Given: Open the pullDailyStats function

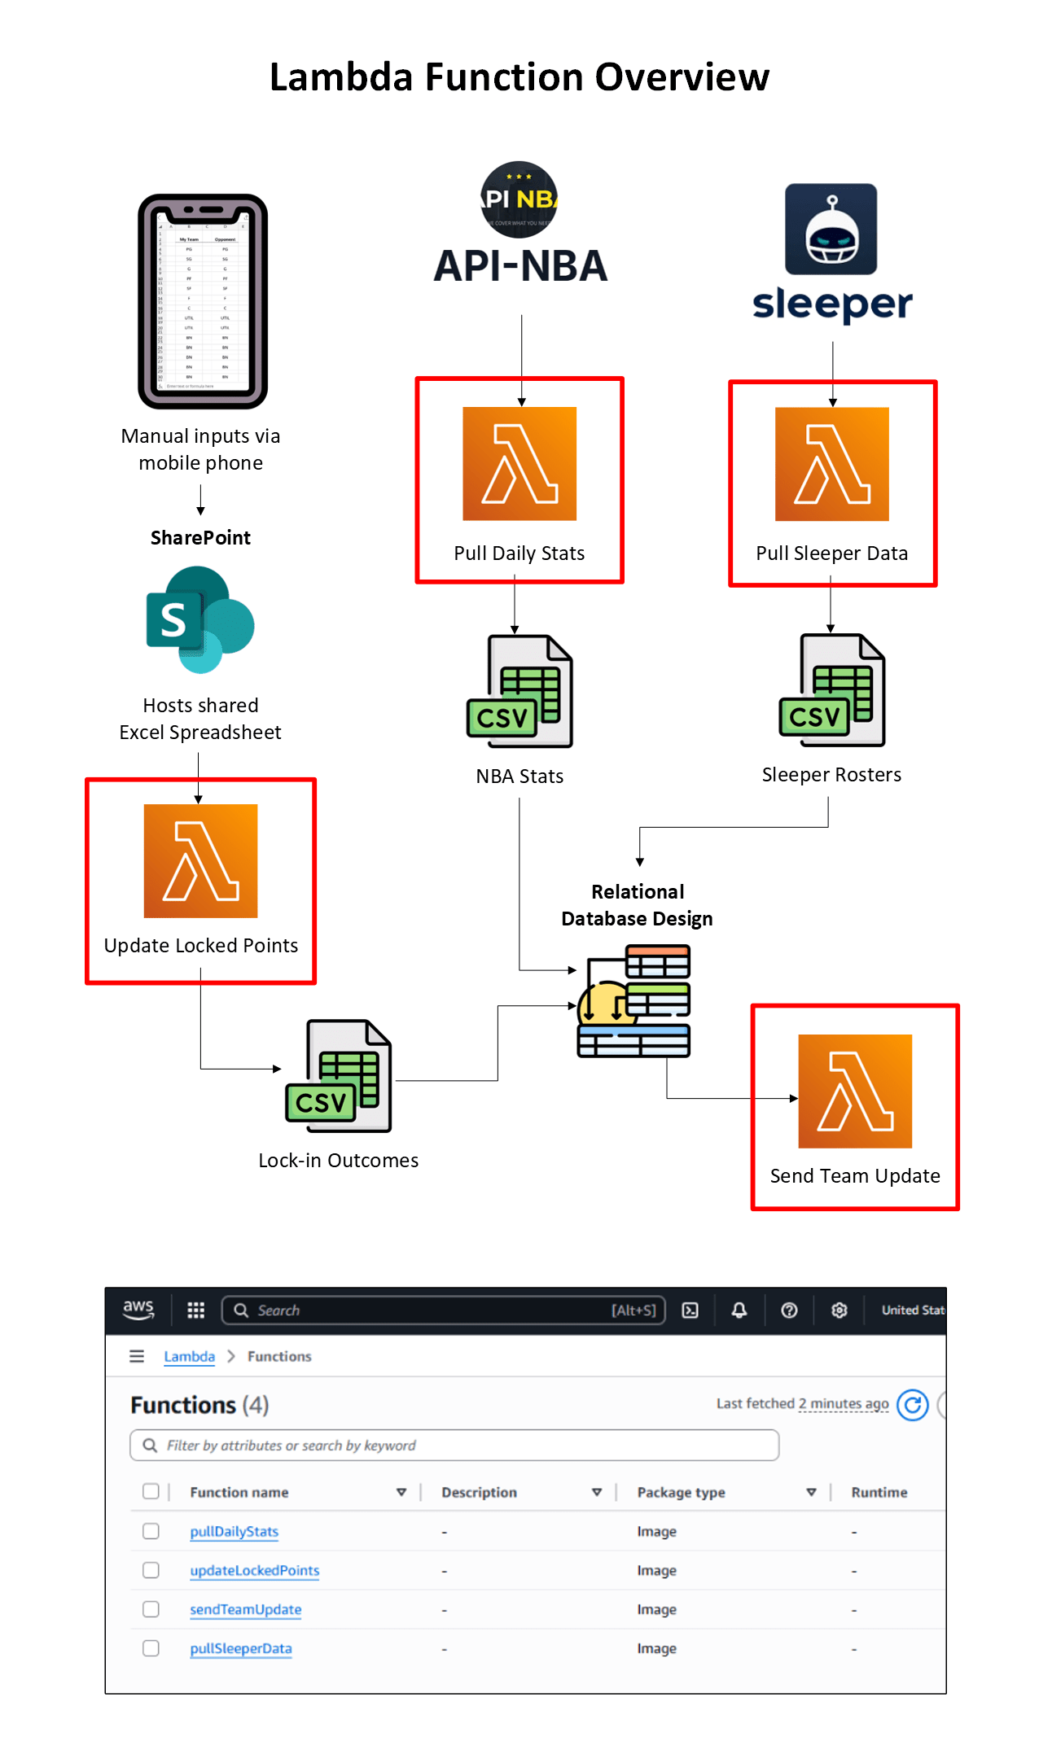Looking at the screenshot, I should 234,1531.
